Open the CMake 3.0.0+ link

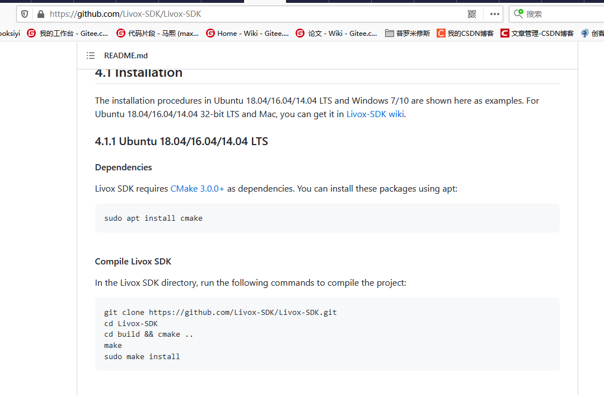pos(196,188)
